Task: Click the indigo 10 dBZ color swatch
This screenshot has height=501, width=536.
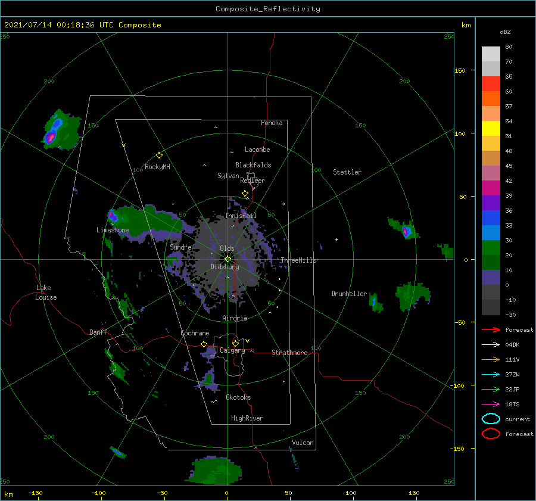Action: 491,277
